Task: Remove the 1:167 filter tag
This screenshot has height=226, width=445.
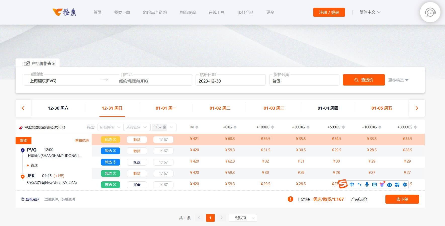Action: [164, 127]
